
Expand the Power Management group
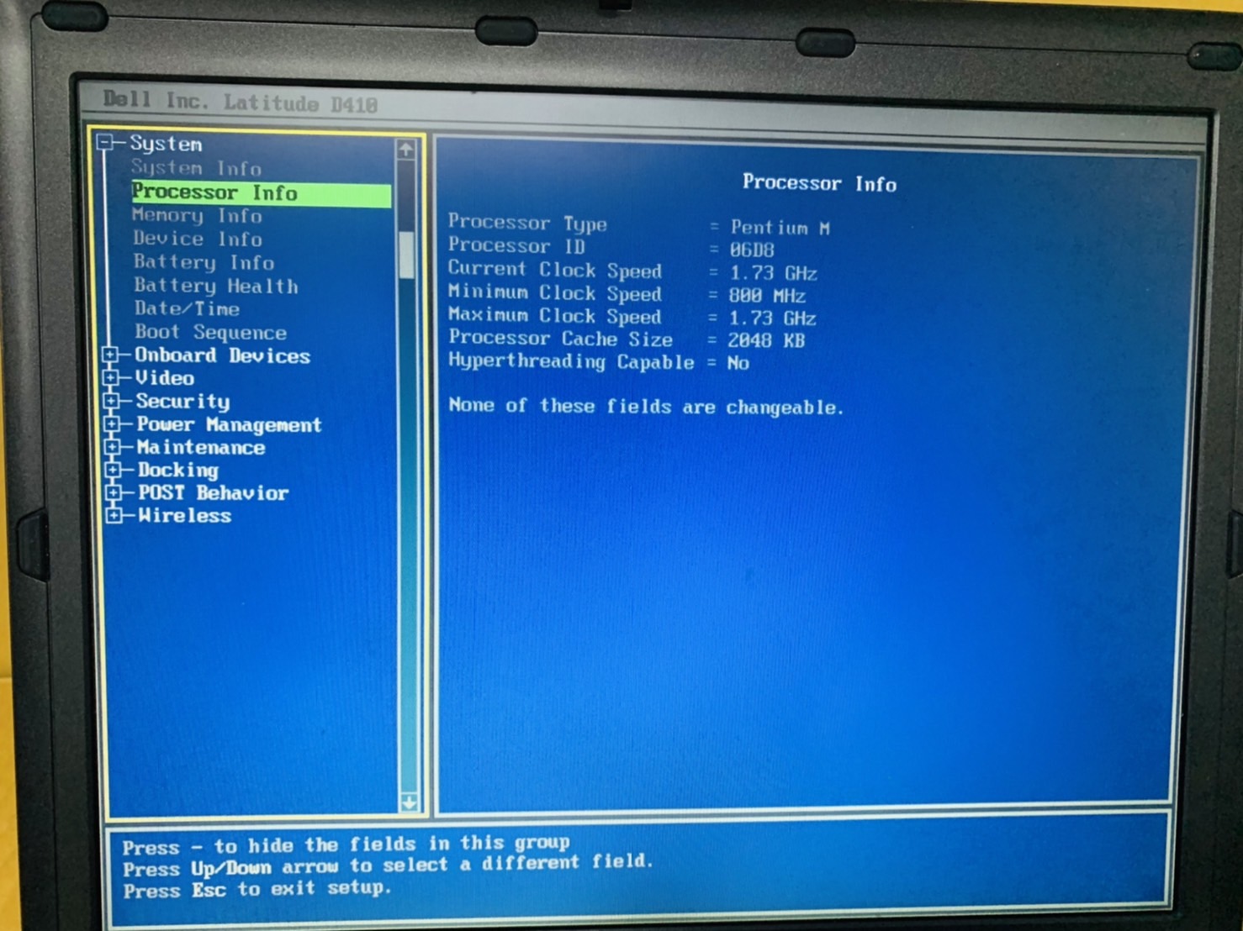112,424
